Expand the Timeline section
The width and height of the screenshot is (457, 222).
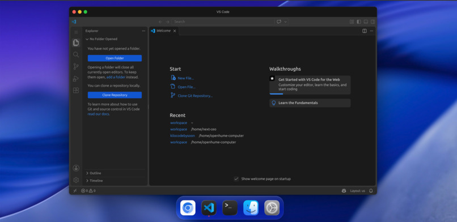(x=115, y=181)
